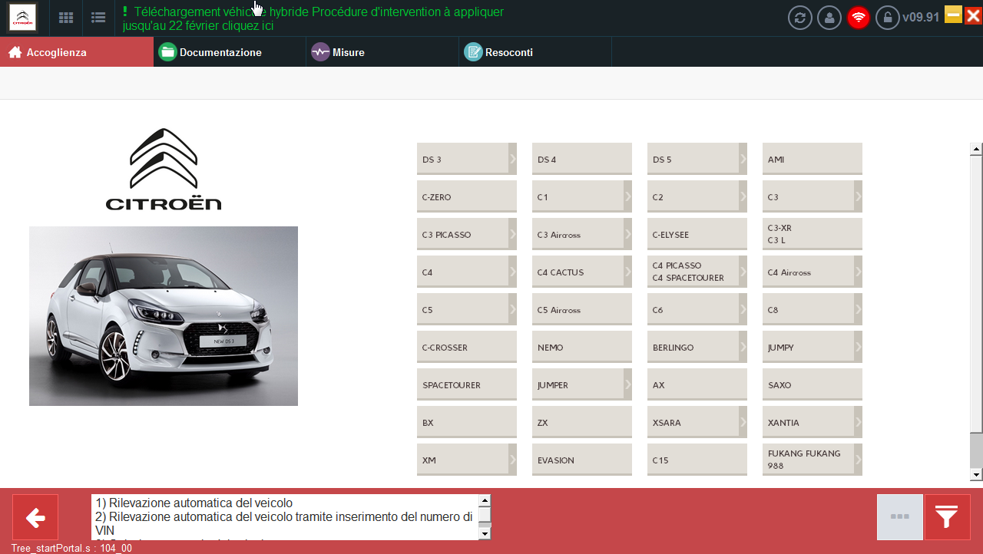Viewport: 983px width, 554px height.
Task: Select the NEMO model
Action: 582,347
